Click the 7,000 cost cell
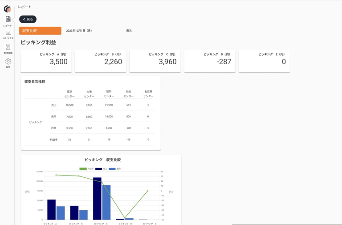The width and height of the screenshot is (342, 225). (x=69, y=117)
